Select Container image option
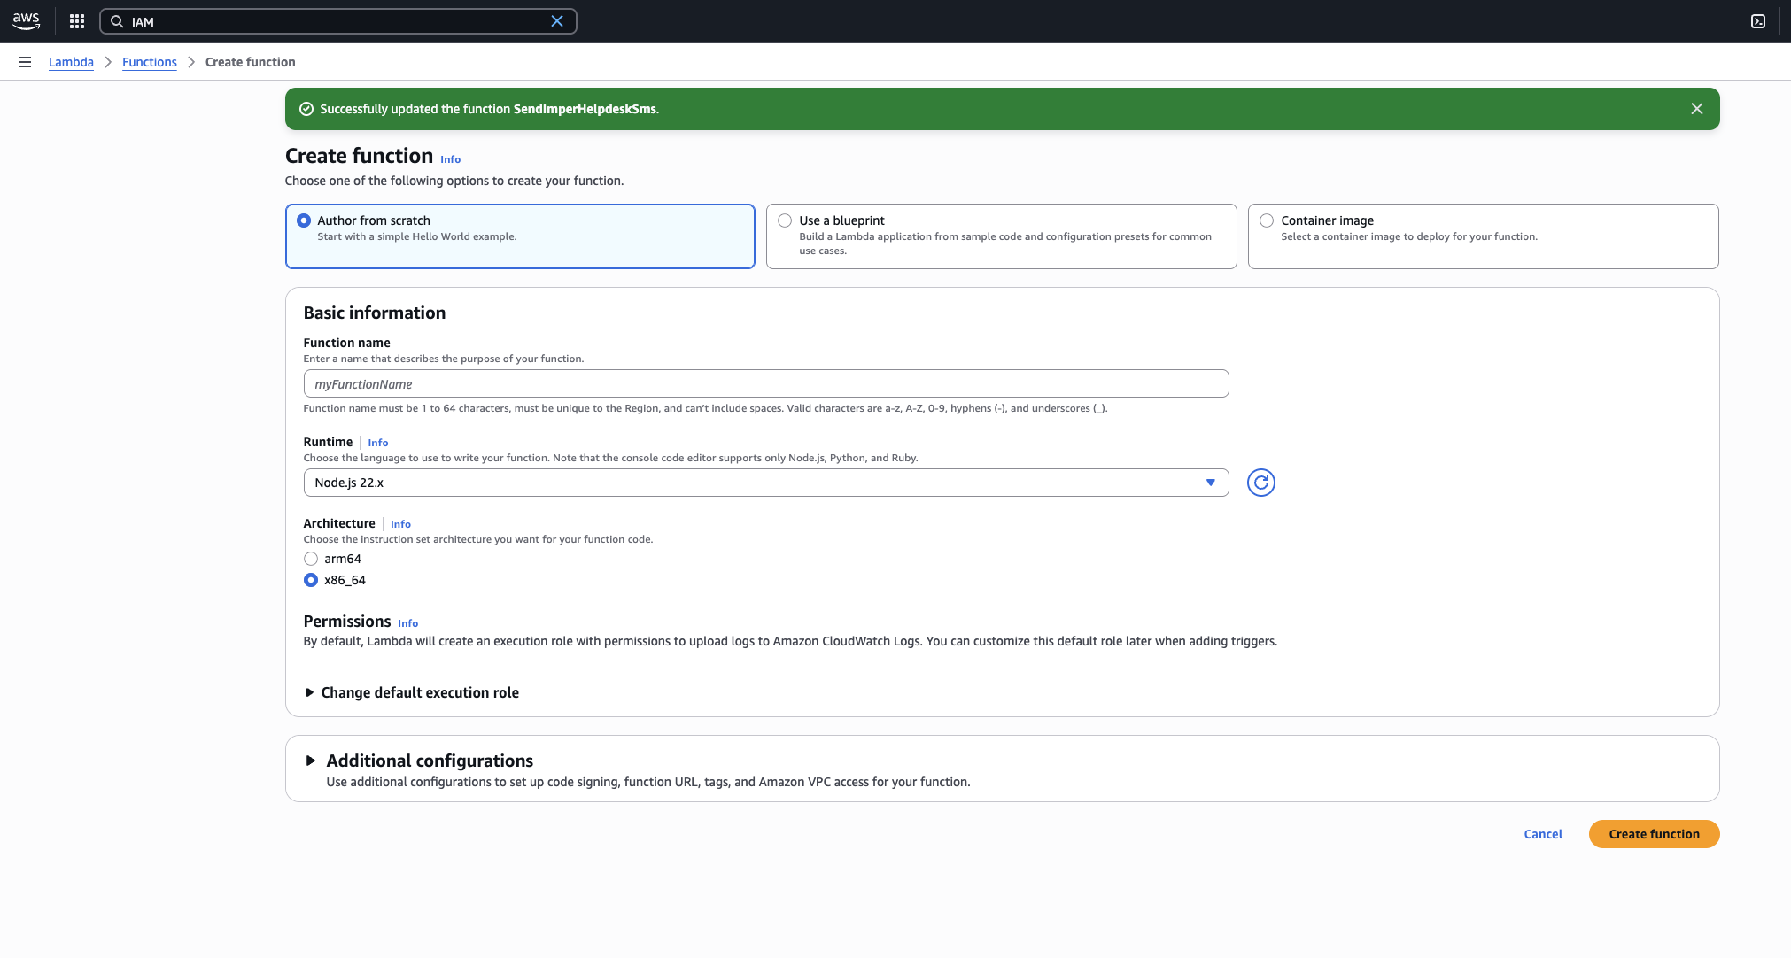 [1483, 236]
